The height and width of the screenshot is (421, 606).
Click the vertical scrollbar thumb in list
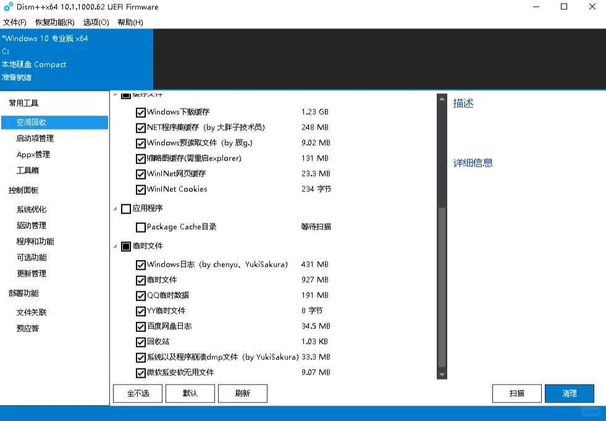tap(442, 288)
